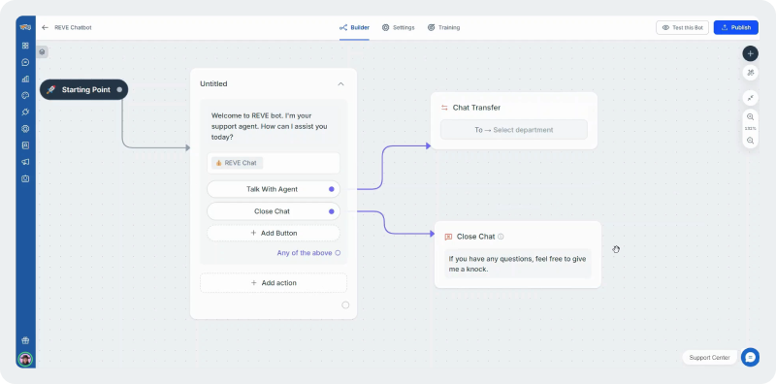Screen dimensions: 776x384
Task: Click the REVE logo at sidebar top
Action: point(25,27)
